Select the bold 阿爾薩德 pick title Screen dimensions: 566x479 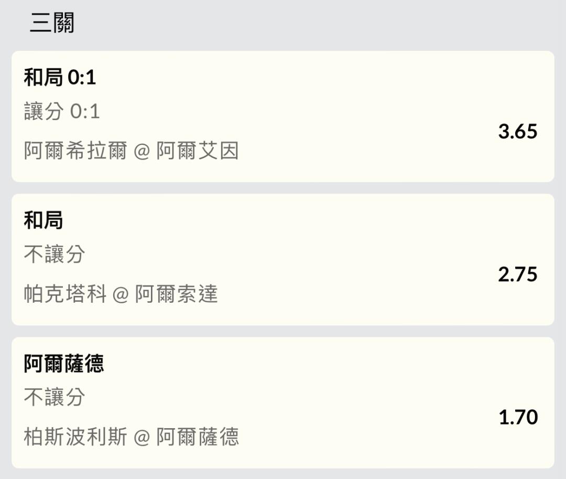pos(64,364)
